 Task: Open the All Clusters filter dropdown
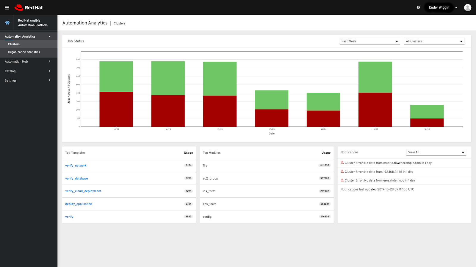click(434, 41)
